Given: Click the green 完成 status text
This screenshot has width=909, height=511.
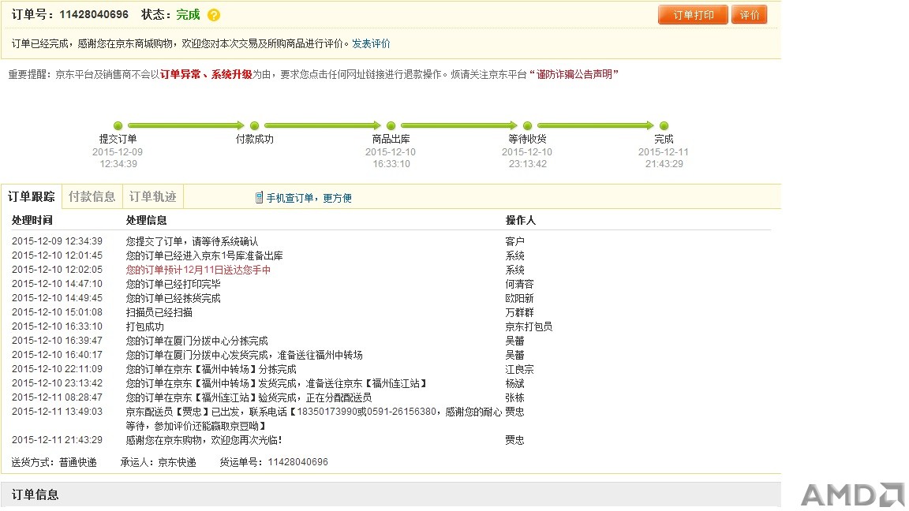Looking at the screenshot, I should click(x=188, y=14).
